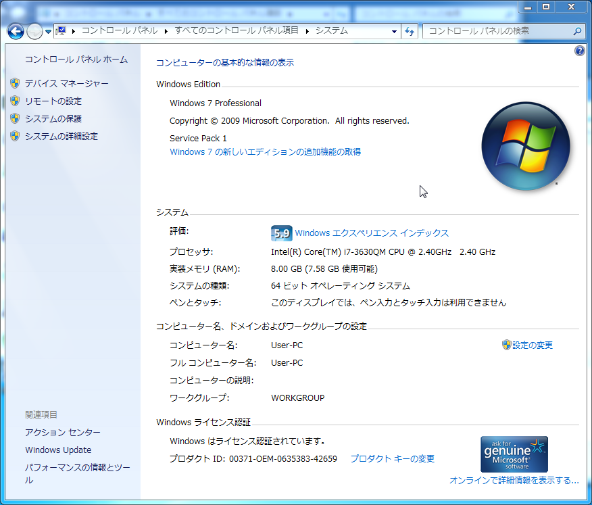Click the Back navigation arrow button
The height and width of the screenshot is (505, 592).
[16, 31]
